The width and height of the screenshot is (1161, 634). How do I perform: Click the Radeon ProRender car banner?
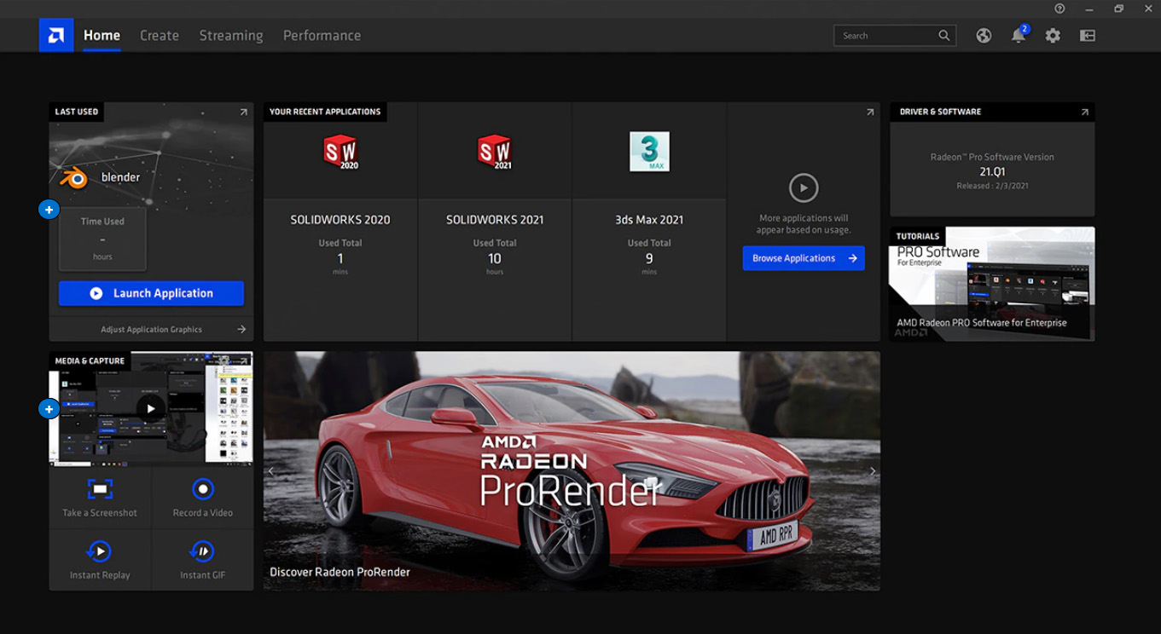tap(572, 471)
